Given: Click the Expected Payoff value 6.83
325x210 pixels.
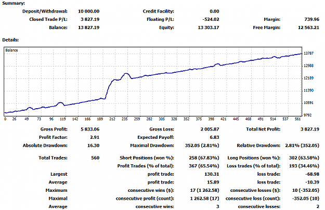Looking at the screenshot, I should [215, 137].
